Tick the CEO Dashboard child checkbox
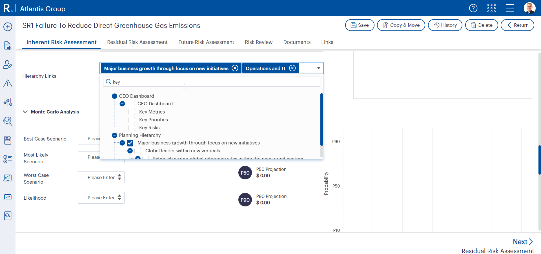541x254 pixels. [130, 104]
